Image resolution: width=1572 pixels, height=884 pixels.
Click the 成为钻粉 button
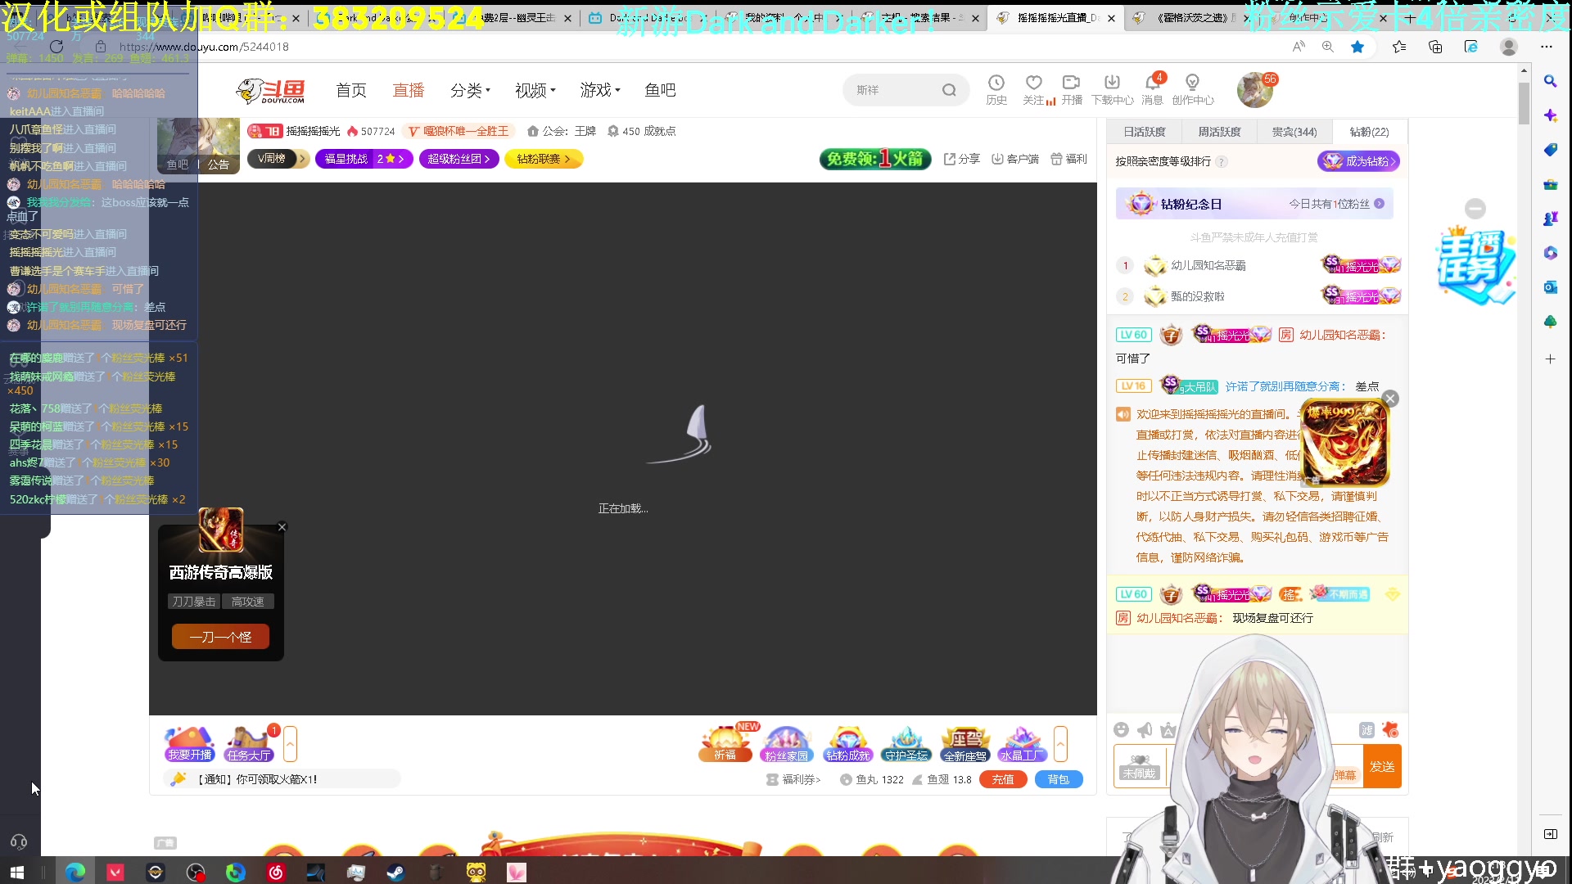point(1358,161)
